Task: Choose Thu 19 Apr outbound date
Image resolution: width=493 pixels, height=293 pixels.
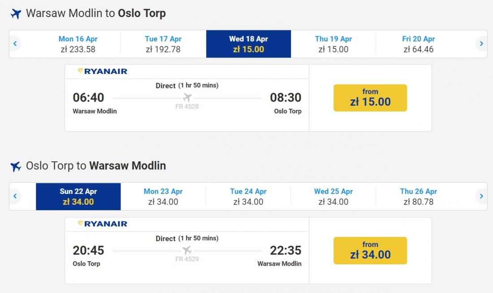Action: pyautogui.click(x=333, y=44)
